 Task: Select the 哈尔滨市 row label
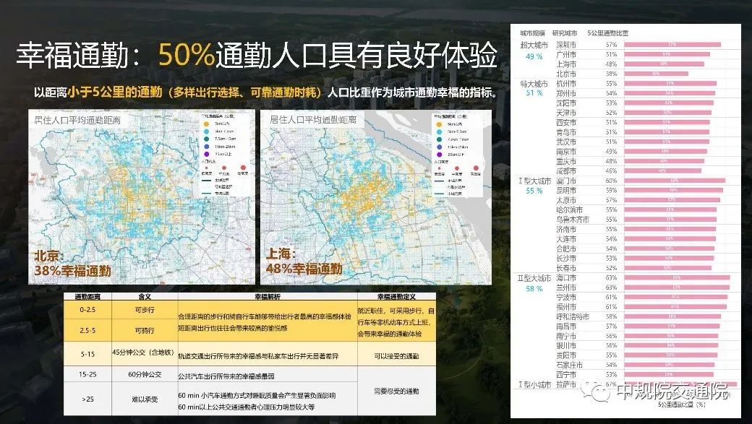pos(569,210)
